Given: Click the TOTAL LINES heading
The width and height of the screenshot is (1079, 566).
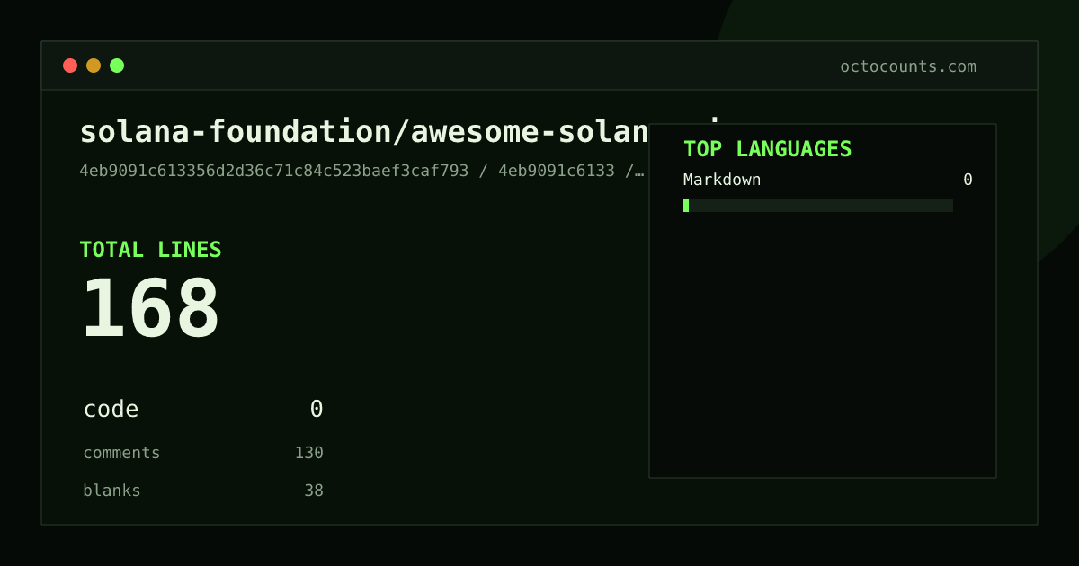Looking at the screenshot, I should pos(150,250).
